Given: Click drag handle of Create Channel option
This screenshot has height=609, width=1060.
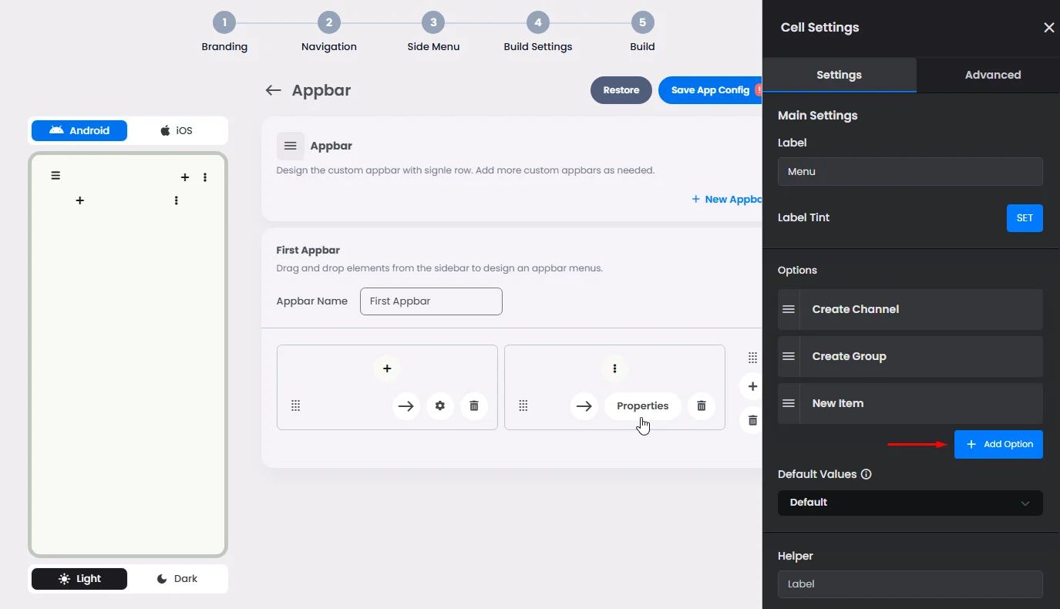Looking at the screenshot, I should point(789,309).
